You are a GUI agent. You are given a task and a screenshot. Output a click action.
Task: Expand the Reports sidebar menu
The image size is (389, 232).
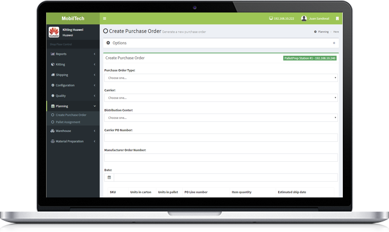pos(73,54)
